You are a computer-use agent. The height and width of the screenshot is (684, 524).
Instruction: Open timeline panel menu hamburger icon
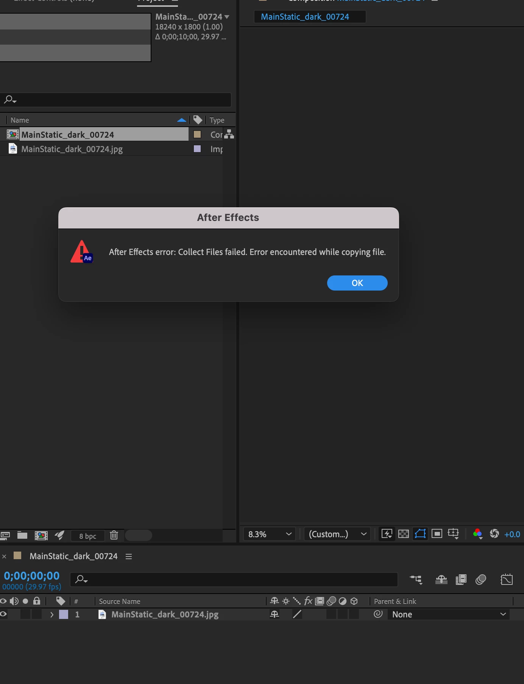pyautogui.click(x=129, y=557)
